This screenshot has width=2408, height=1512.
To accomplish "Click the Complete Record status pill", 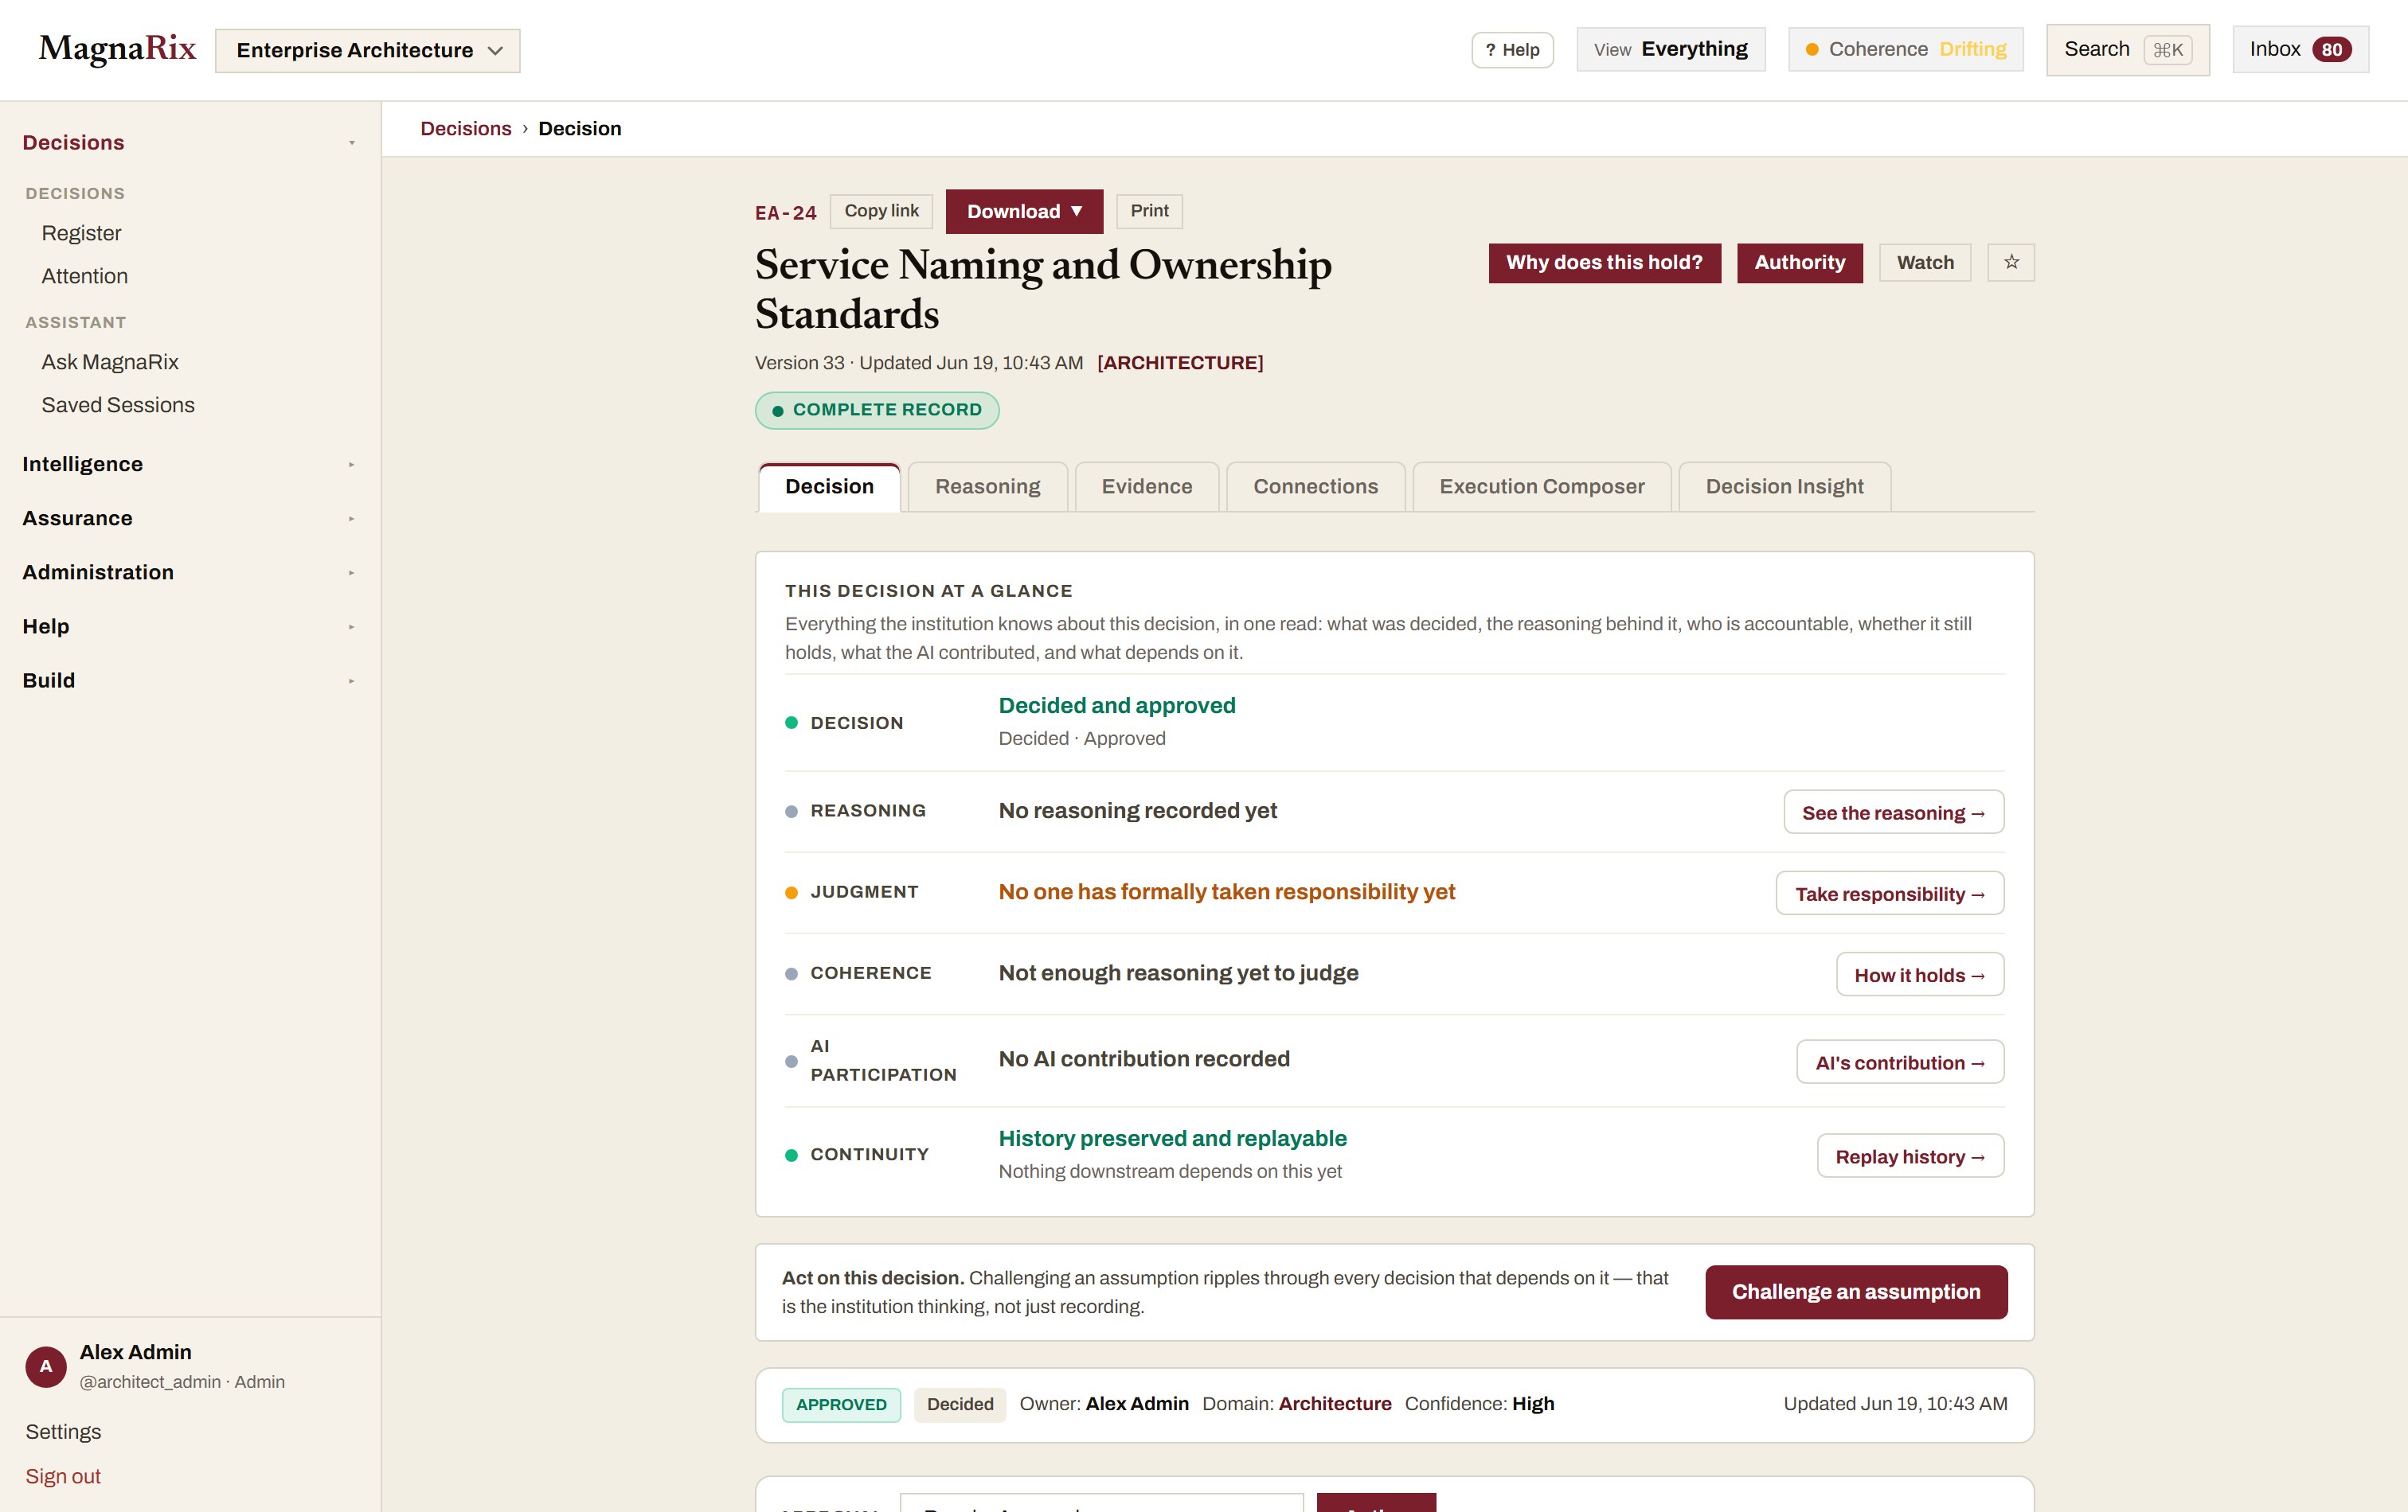I will tap(877, 410).
